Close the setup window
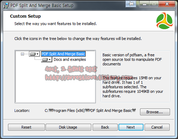Image resolution: width=178 pixels, height=139 pixels. coord(167,4)
